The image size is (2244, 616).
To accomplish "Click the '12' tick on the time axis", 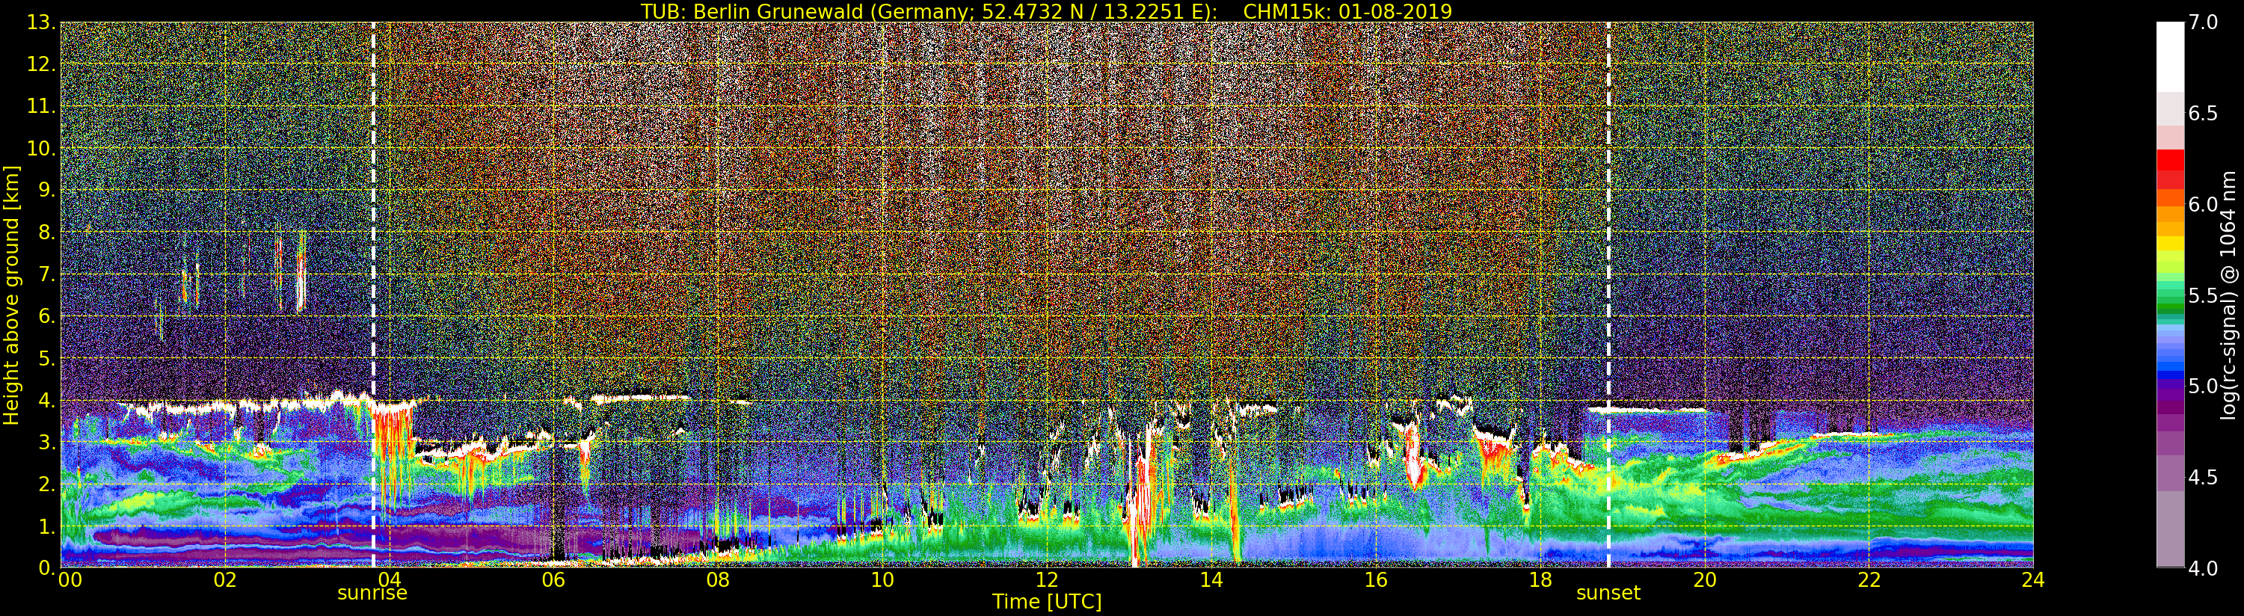I will 1047,579.
